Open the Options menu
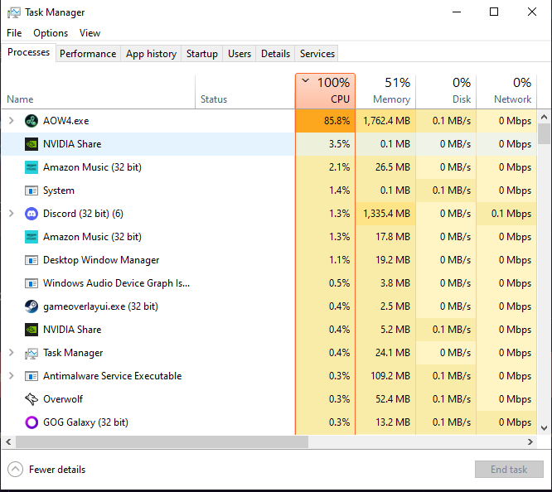 (x=51, y=33)
